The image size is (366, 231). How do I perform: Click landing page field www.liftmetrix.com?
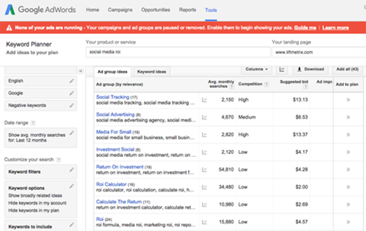319,52
